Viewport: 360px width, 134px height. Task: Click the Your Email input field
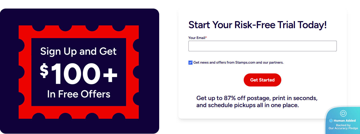(262, 46)
